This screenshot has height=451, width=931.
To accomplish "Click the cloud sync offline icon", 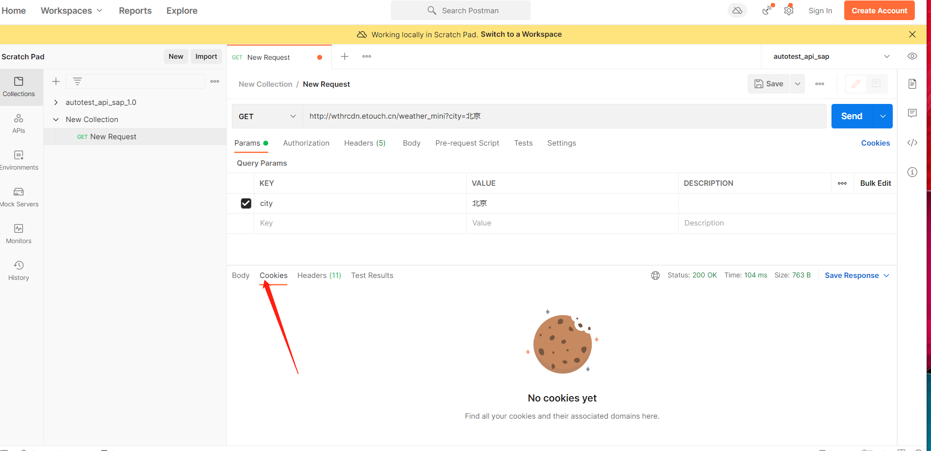I will (737, 10).
